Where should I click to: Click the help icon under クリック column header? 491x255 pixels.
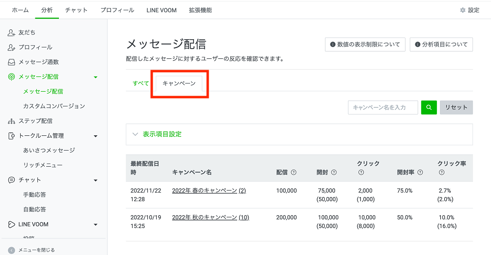point(361,173)
